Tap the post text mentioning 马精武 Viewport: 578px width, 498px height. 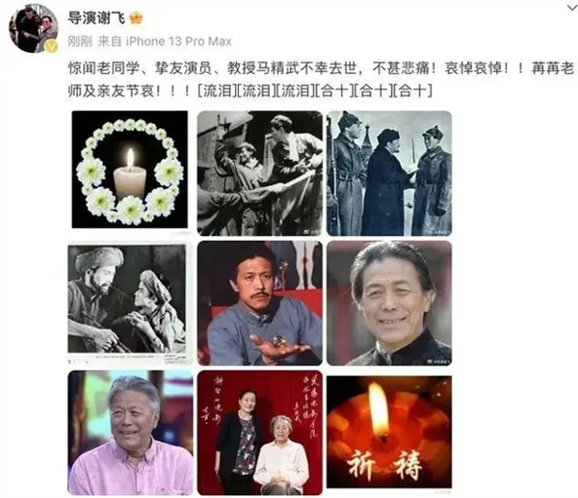[321, 80]
